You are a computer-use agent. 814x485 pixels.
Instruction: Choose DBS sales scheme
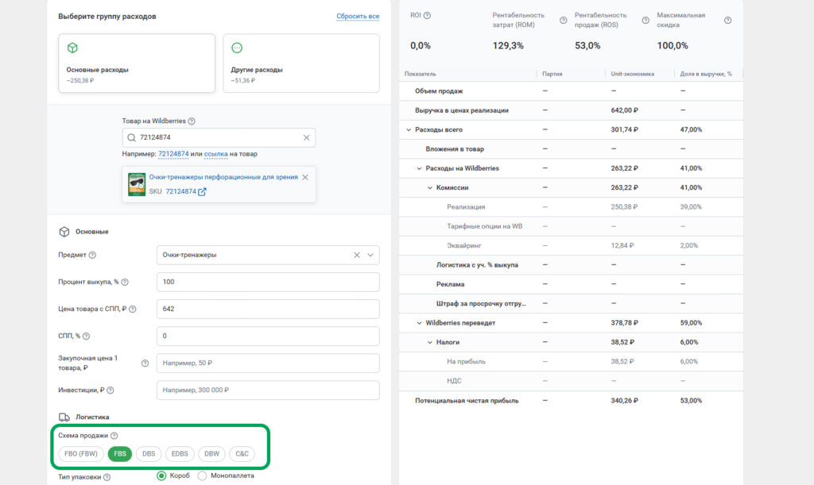pos(149,454)
